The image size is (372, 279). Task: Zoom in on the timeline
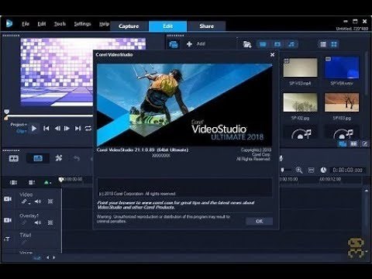(299, 170)
